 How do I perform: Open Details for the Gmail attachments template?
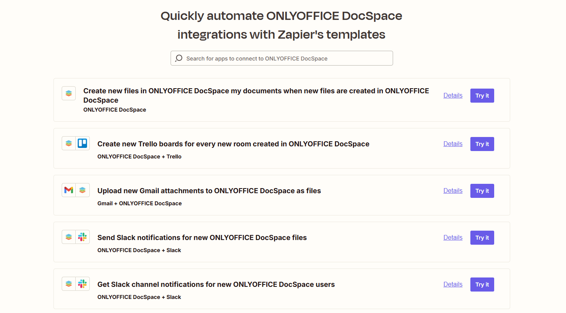pyautogui.click(x=453, y=190)
